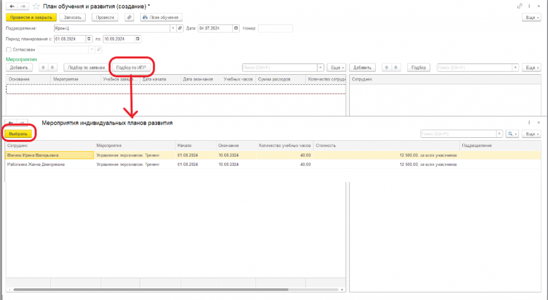Click the Сумма расходов column header
Image resolution: width=548 pixels, height=300 pixels.
click(x=280, y=80)
